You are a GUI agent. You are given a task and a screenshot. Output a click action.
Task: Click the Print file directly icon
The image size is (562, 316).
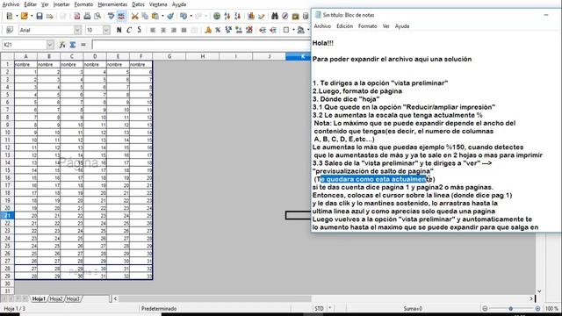87,16
